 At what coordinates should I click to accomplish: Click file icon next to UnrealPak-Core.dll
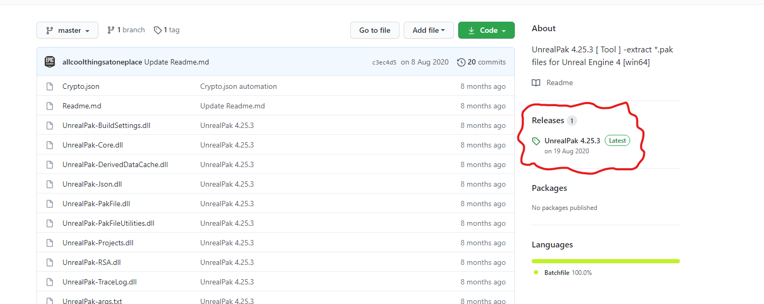point(50,145)
